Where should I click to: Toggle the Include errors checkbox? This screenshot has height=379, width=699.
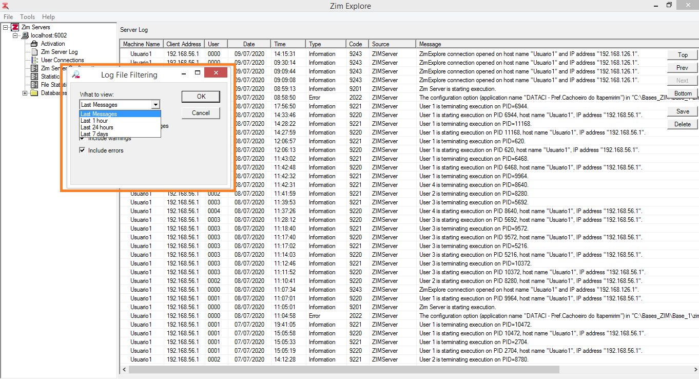tap(82, 150)
